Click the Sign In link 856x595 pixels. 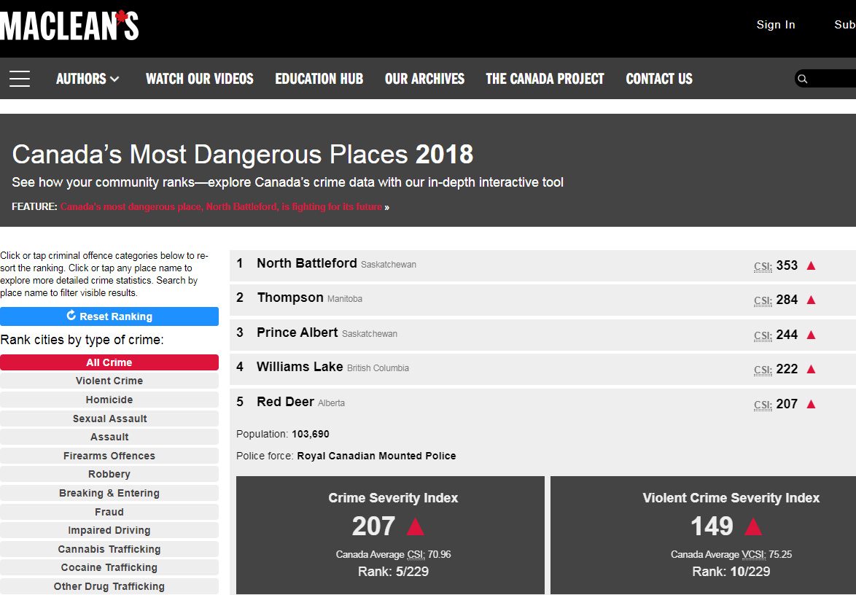pos(776,25)
